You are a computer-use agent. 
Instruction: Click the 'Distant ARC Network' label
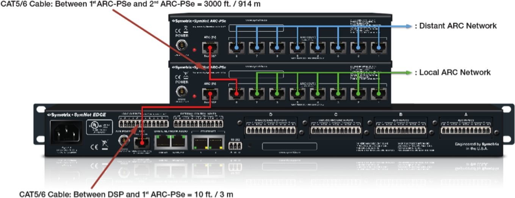point(456,26)
